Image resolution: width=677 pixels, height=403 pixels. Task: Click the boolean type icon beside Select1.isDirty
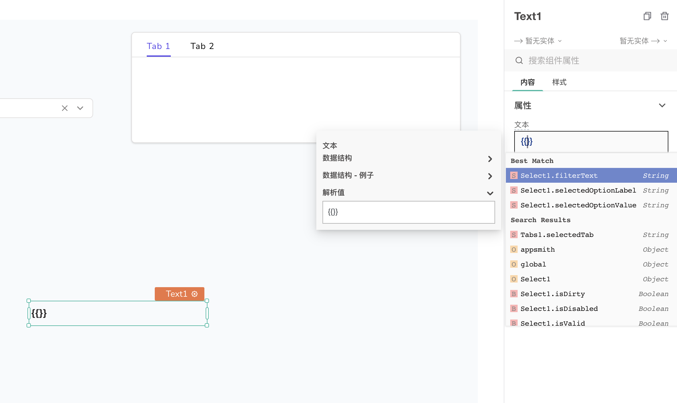point(514,294)
